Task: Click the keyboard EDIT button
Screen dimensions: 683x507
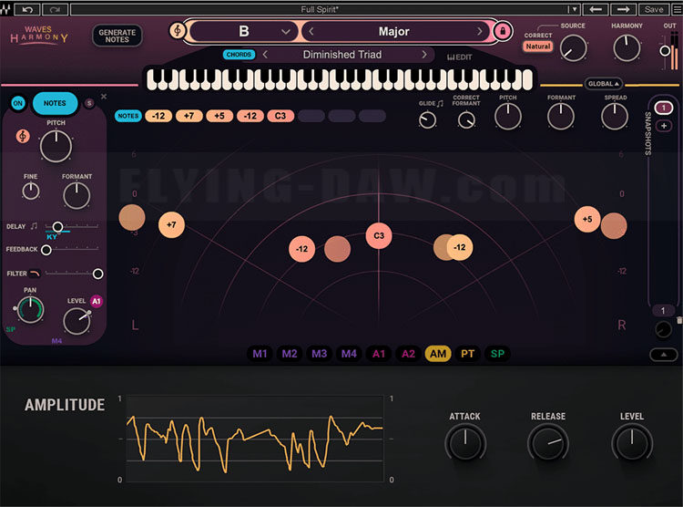Action: click(460, 57)
